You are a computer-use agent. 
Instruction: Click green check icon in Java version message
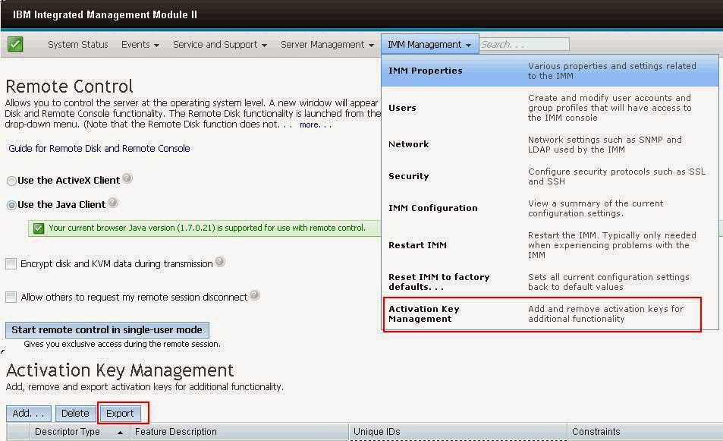tap(39, 228)
